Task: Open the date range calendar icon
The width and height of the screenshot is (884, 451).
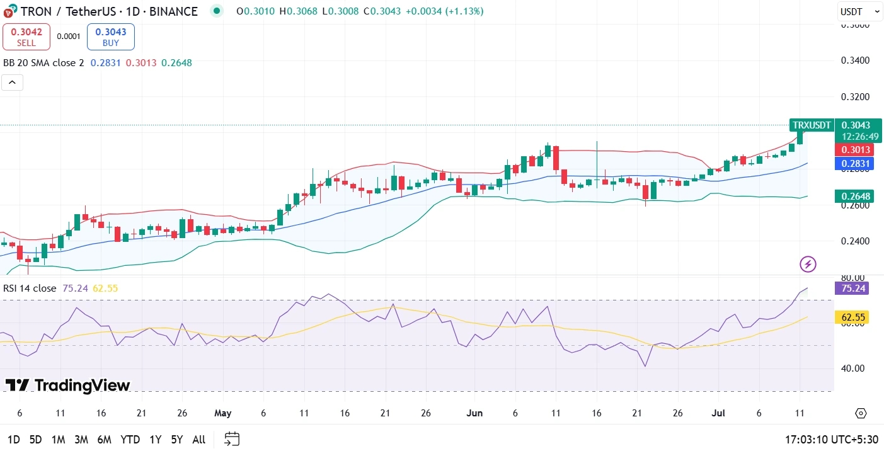Action: point(232,439)
